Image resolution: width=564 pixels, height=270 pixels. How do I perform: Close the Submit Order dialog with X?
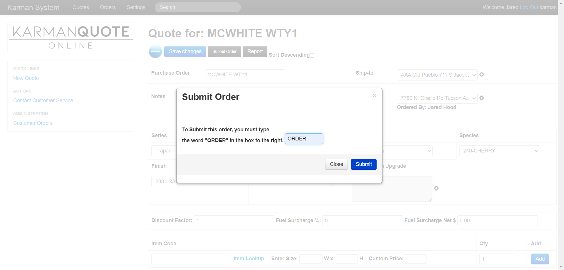click(x=374, y=95)
